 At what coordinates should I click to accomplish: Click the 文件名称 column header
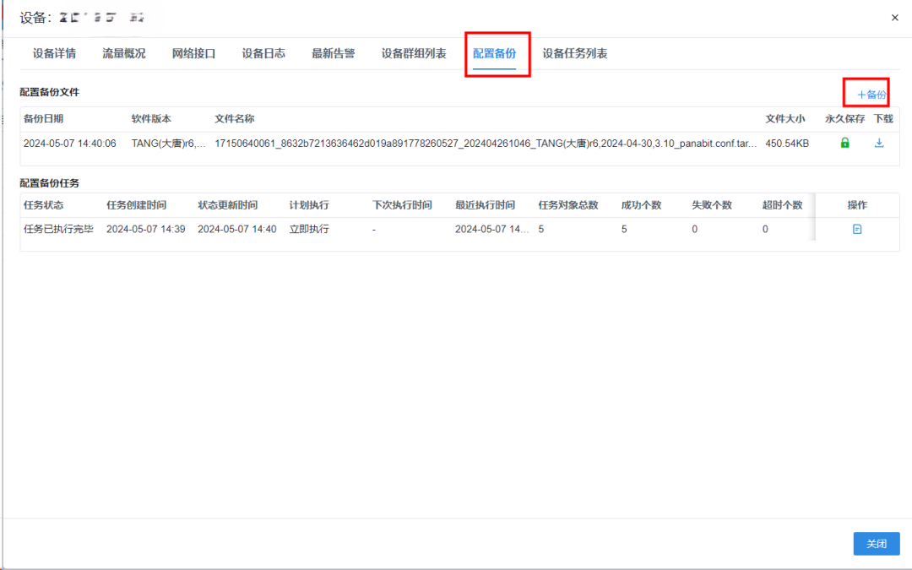pos(235,119)
